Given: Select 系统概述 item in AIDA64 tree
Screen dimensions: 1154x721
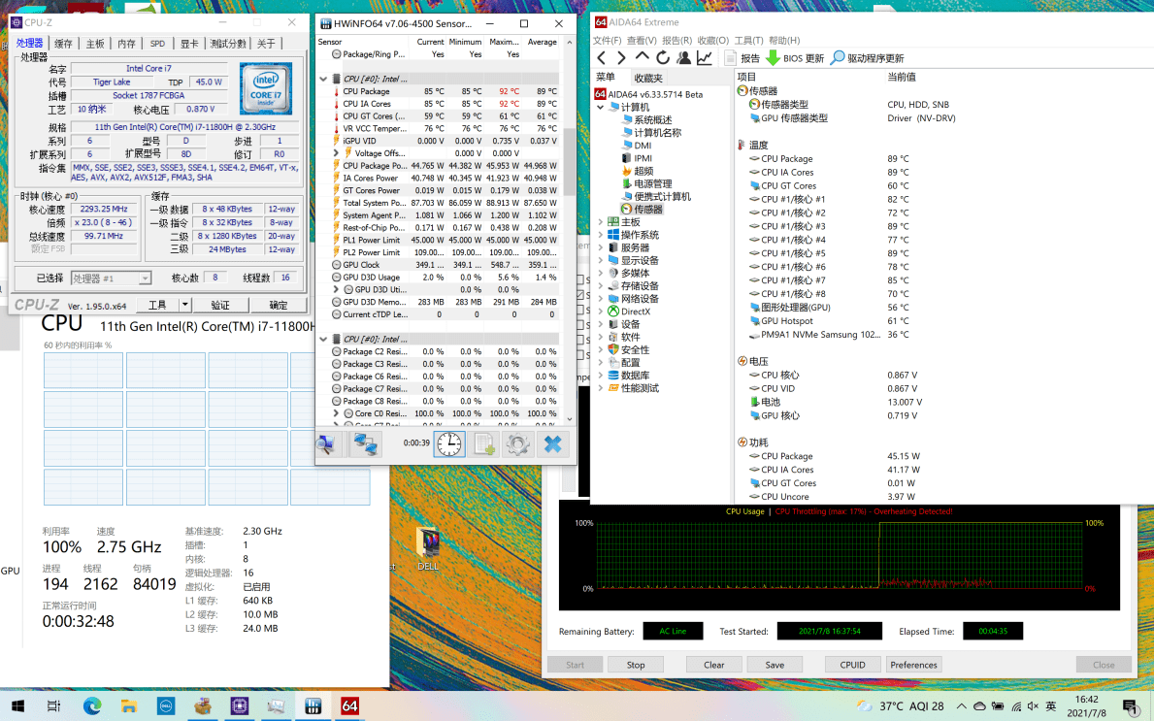Looking at the screenshot, I should point(646,119).
